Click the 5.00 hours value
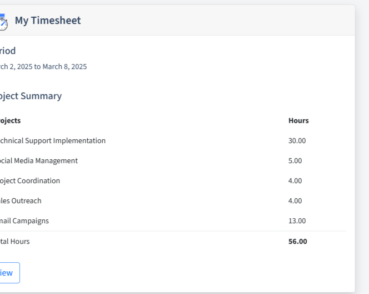 tap(295, 160)
